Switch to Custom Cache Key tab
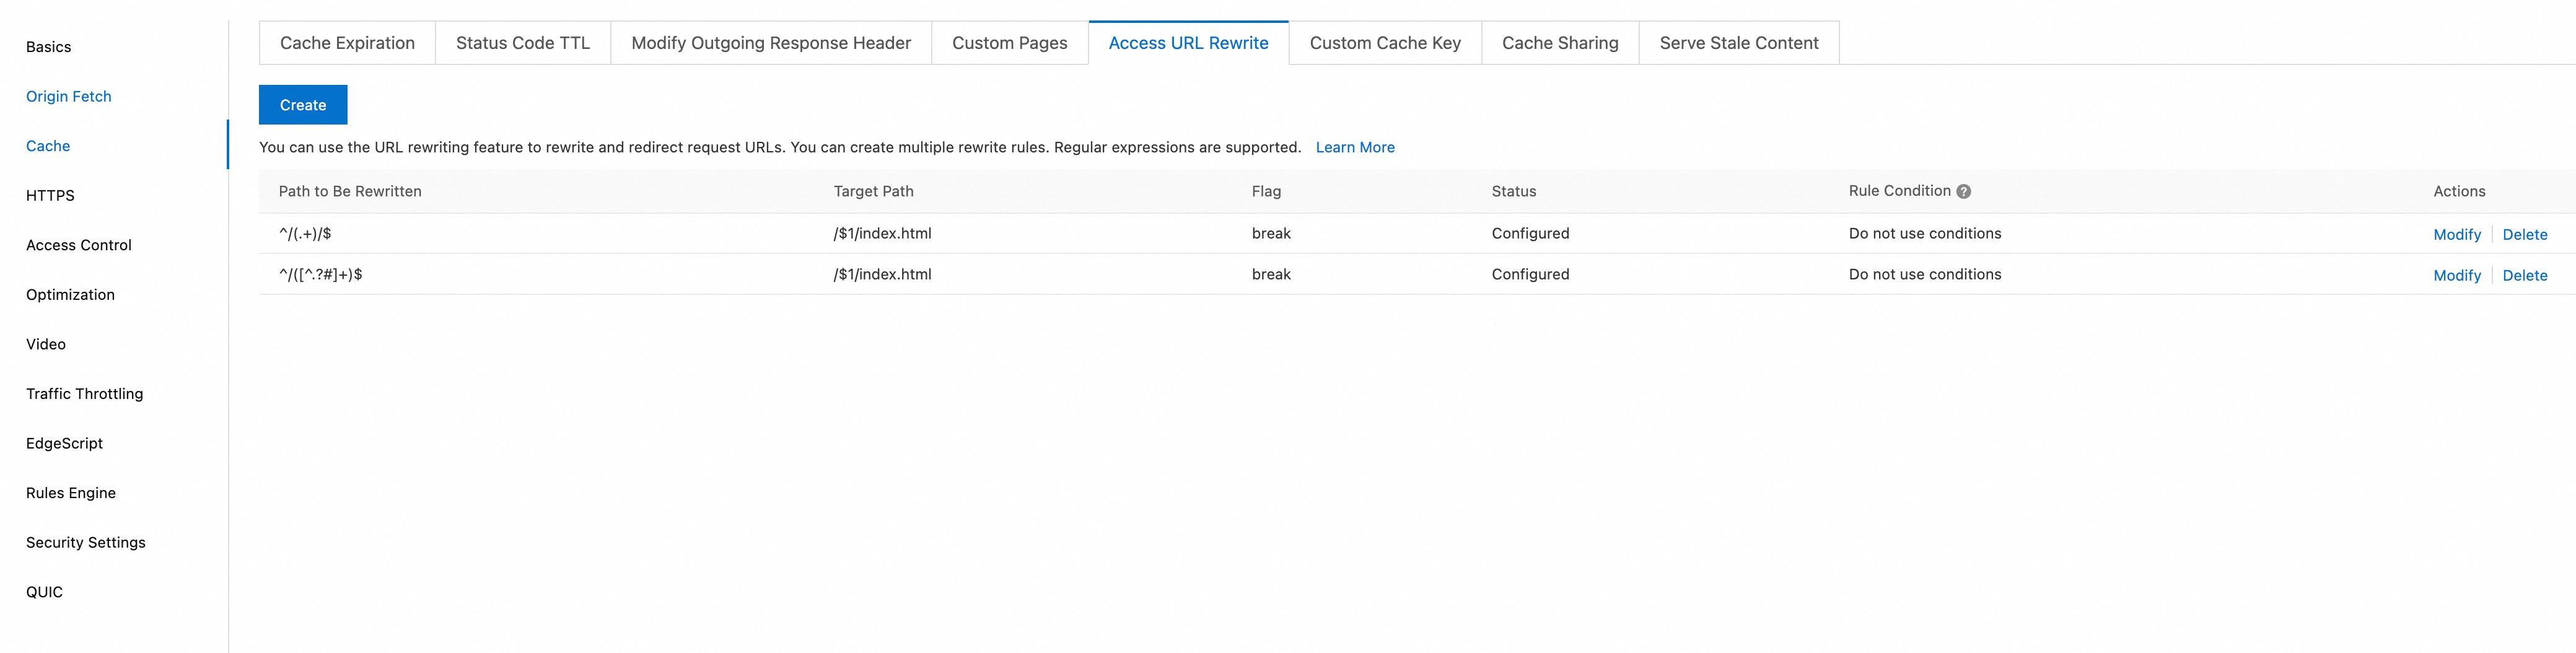This screenshot has height=653, width=2576. coord(1384,43)
